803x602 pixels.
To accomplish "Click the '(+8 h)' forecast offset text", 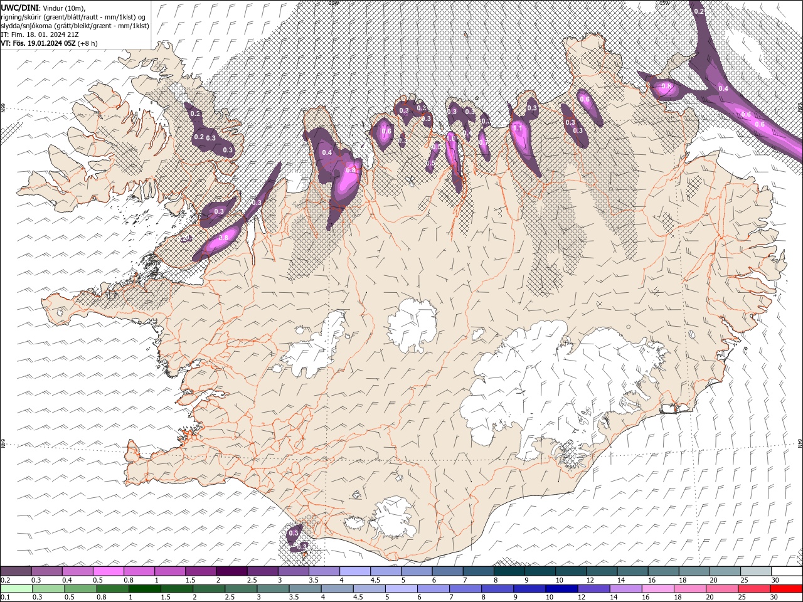I will 88,43.
